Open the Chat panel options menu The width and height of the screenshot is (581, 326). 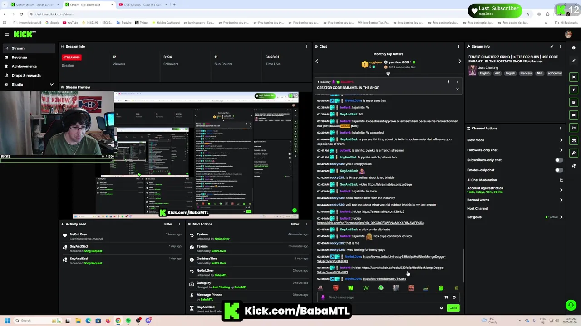click(x=458, y=46)
